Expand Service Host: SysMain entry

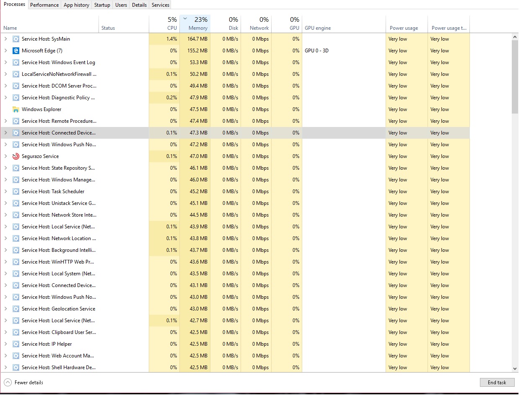[6, 39]
